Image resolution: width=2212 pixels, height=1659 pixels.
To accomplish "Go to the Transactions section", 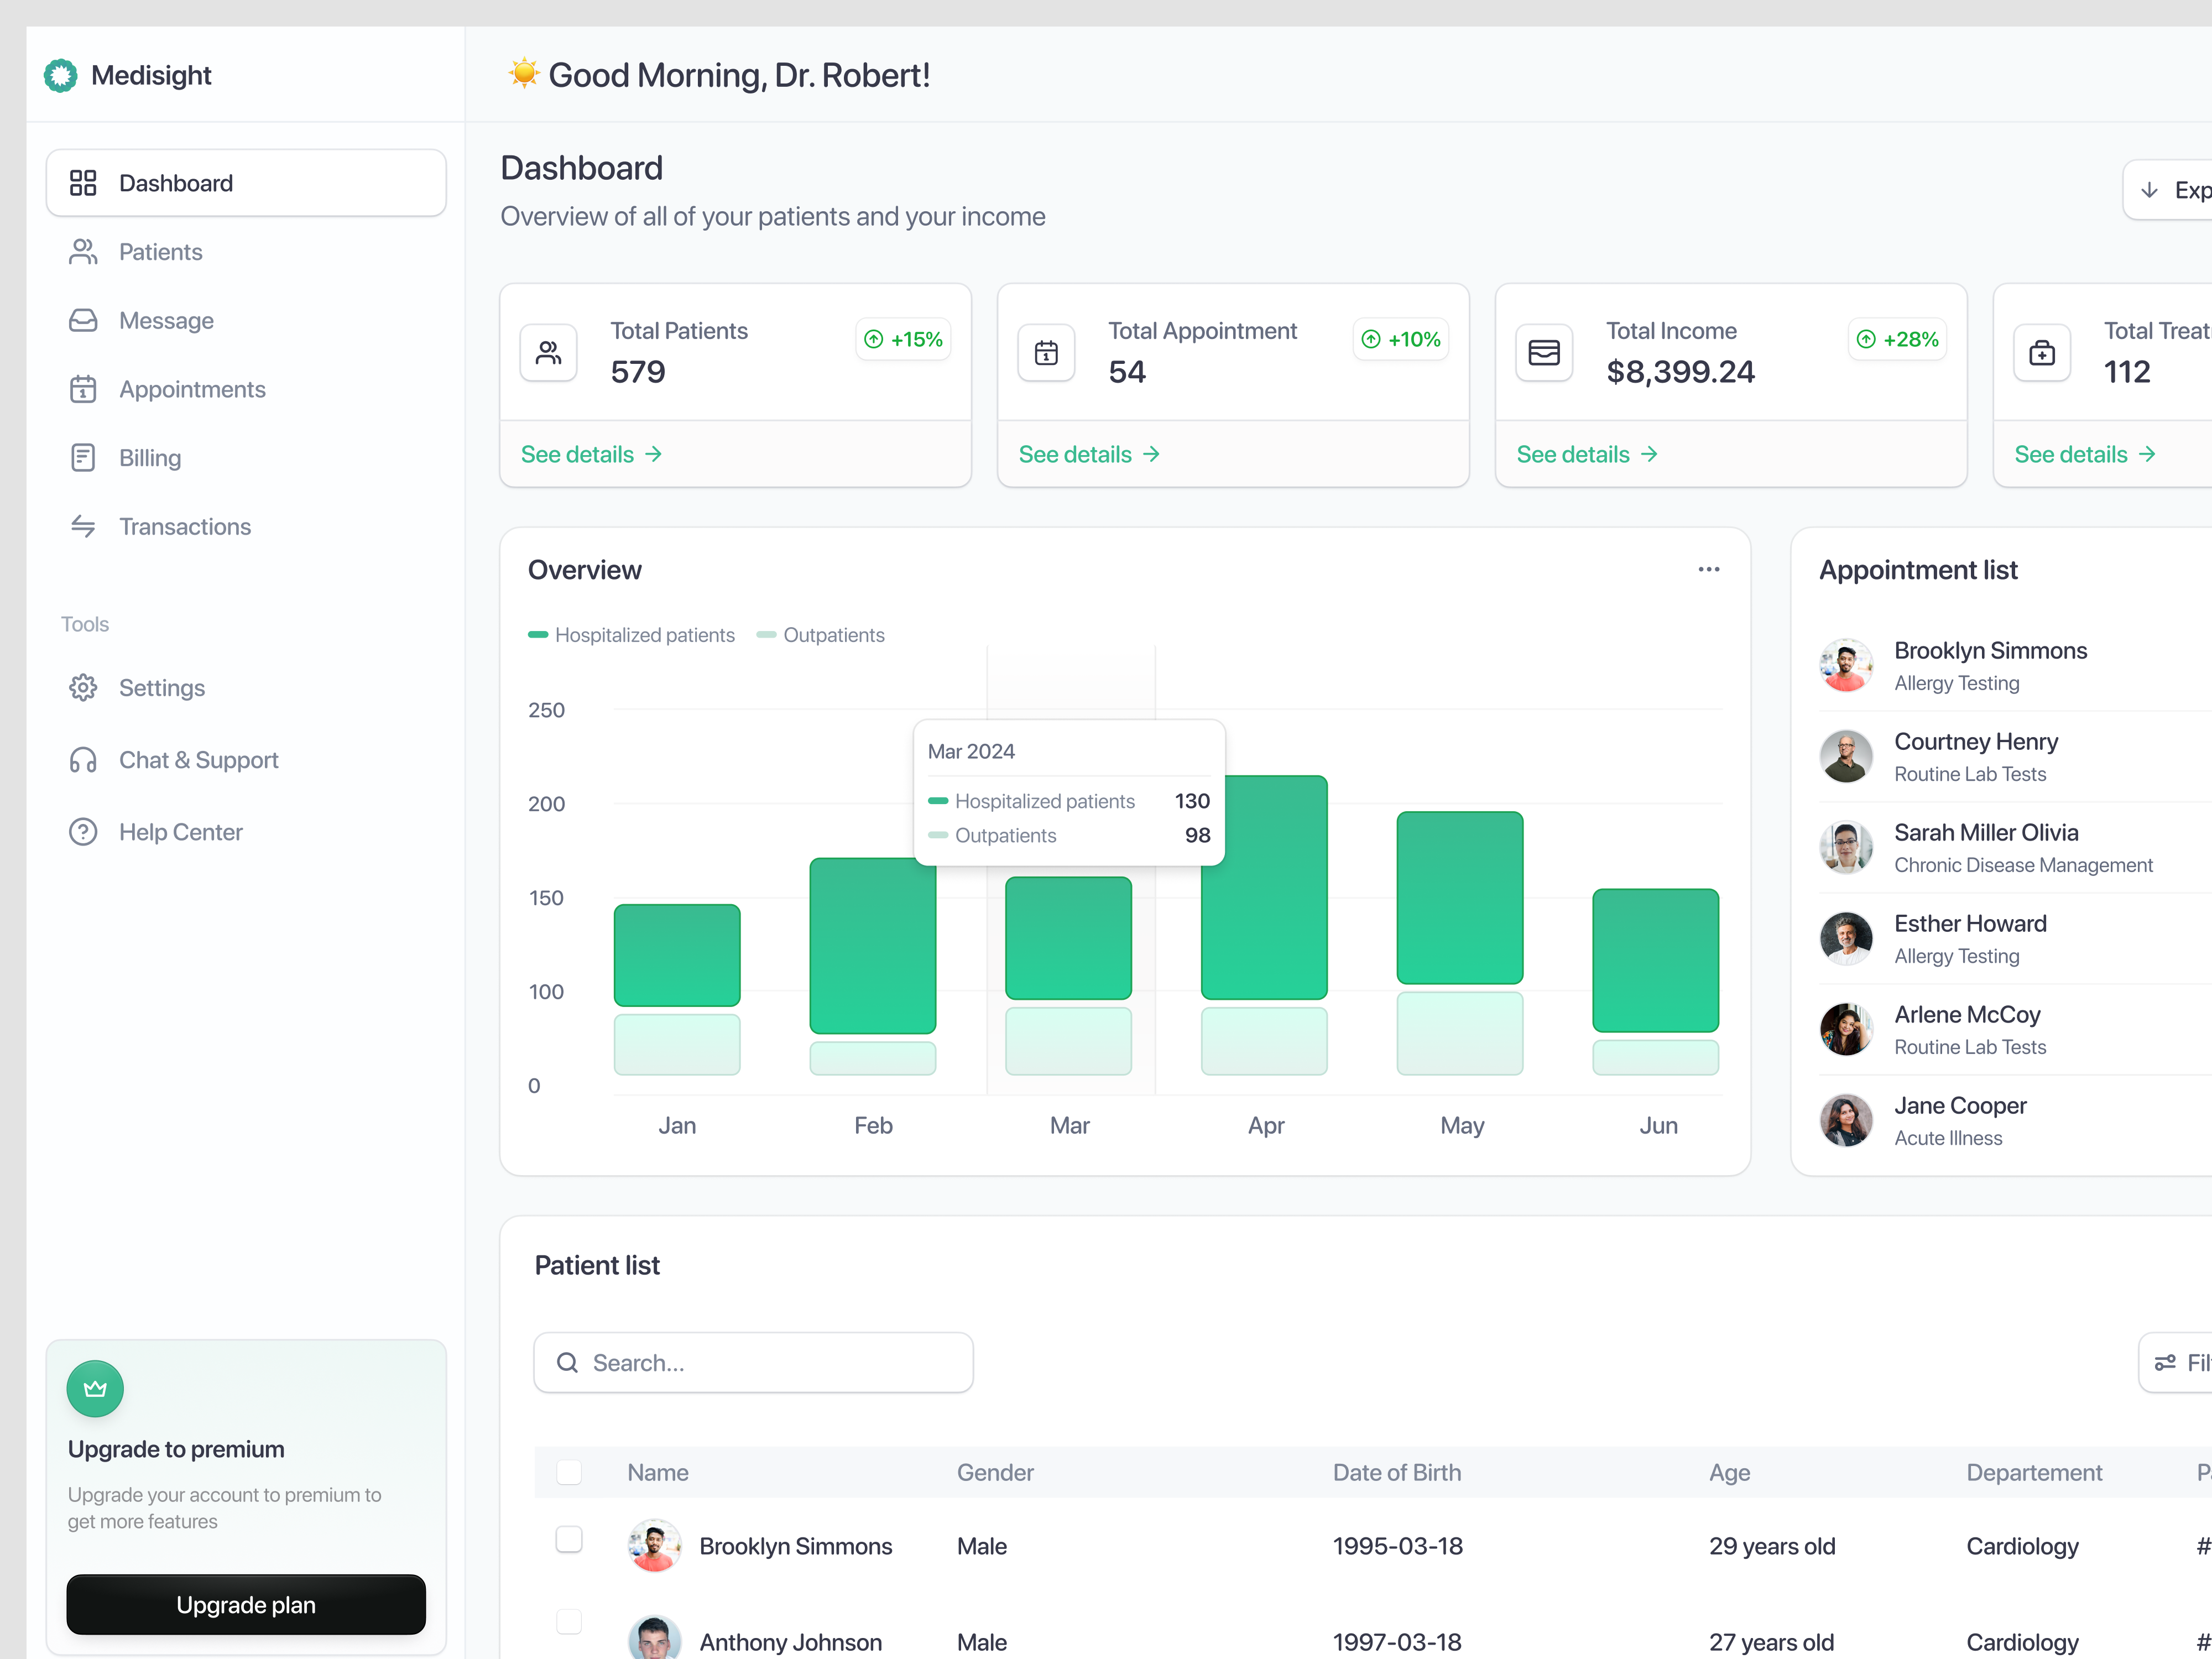I will pyautogui.click(x=185, y=526).
